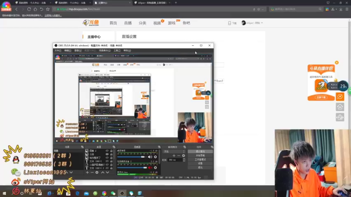Click the studio mode button in OBS
Image resolution: width=351 pixels, height=197 pixels.
click(x=200, y=159)
